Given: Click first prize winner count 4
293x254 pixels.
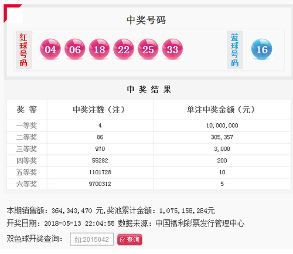Looking at the screenshot, I should [x=100, y=126].
